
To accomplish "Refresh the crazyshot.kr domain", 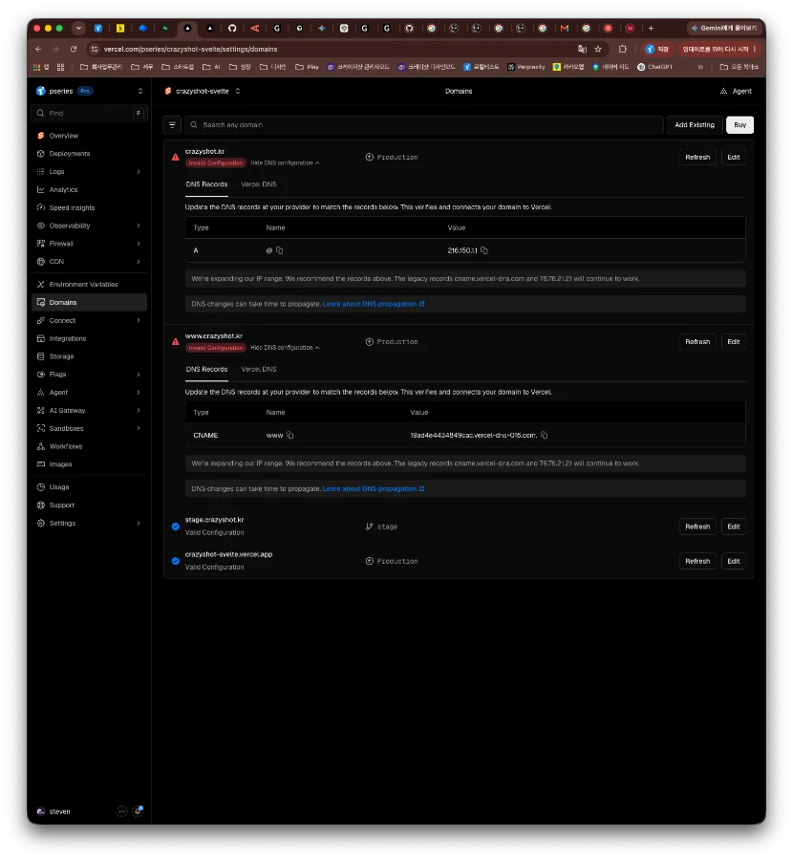I will (x=697, y=158).
